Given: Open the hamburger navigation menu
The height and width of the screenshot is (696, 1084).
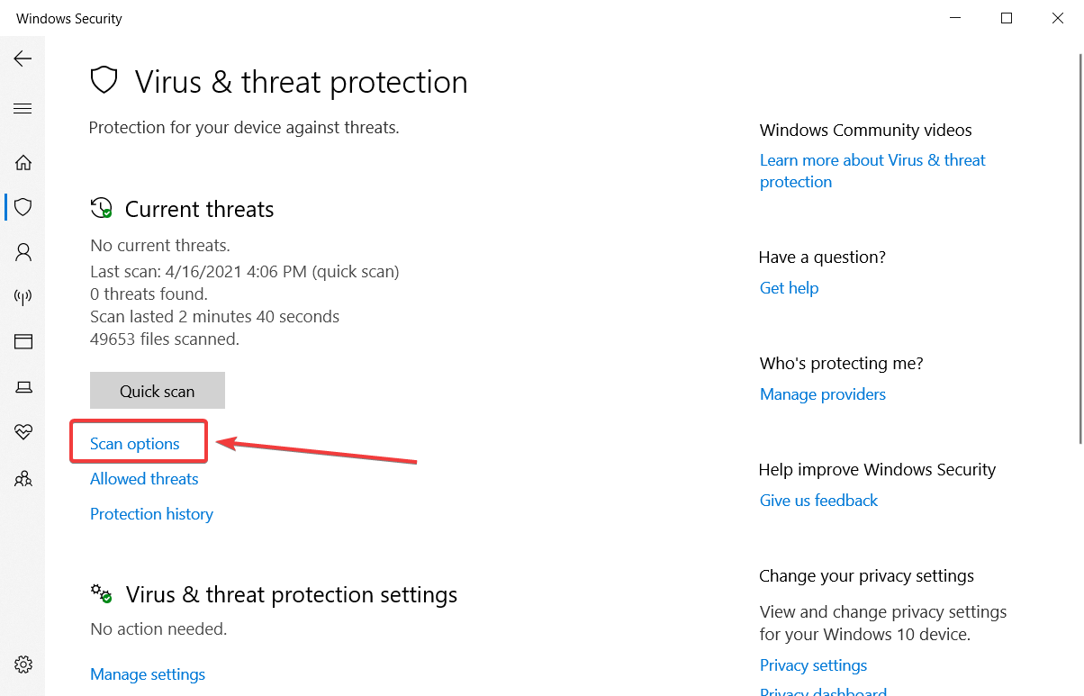Looking at the screenshot, I should [23, 109].
